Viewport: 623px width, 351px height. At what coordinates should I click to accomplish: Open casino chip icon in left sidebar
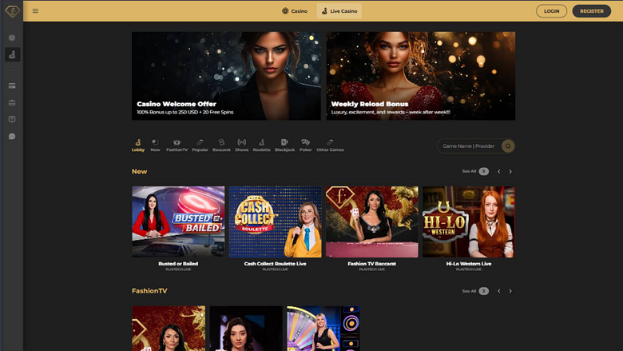(12, 38)
